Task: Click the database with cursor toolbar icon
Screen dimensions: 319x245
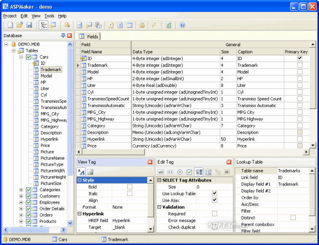Action: [x=67, y=25]
